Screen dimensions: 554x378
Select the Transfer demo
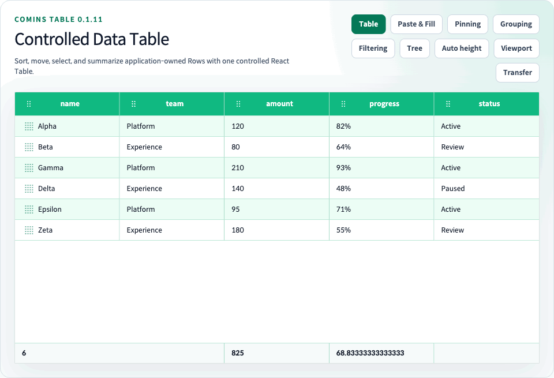click(517, 73)
